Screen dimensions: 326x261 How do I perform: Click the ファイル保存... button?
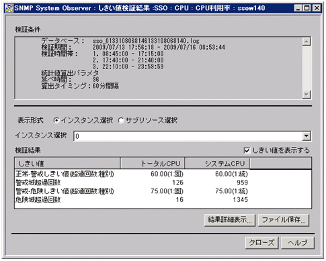pyautogui.click(x=284, y=220)
